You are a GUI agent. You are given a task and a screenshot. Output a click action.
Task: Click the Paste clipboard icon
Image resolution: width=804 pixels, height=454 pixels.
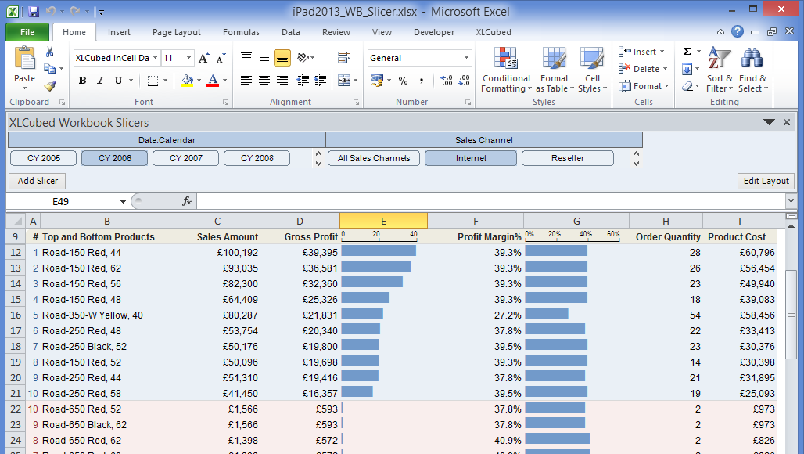click(24, 57)
